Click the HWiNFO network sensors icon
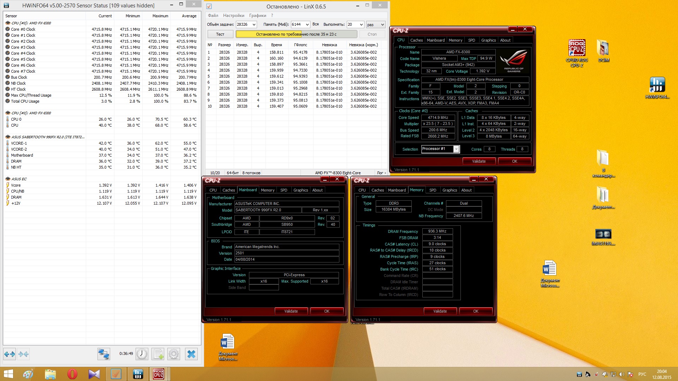 pyautogui.click(x=104, y=354)
